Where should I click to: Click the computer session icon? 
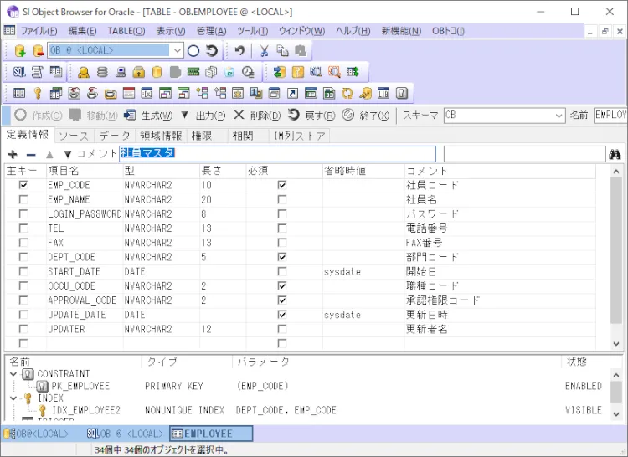coord(121,72)
